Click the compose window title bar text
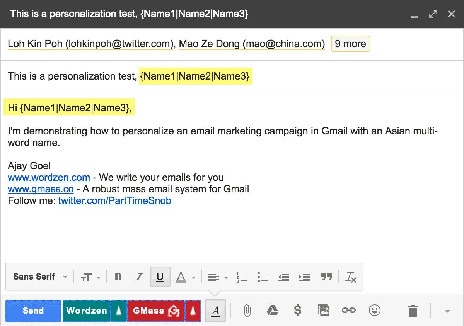 pyautogui.click(x=129, y=14)
